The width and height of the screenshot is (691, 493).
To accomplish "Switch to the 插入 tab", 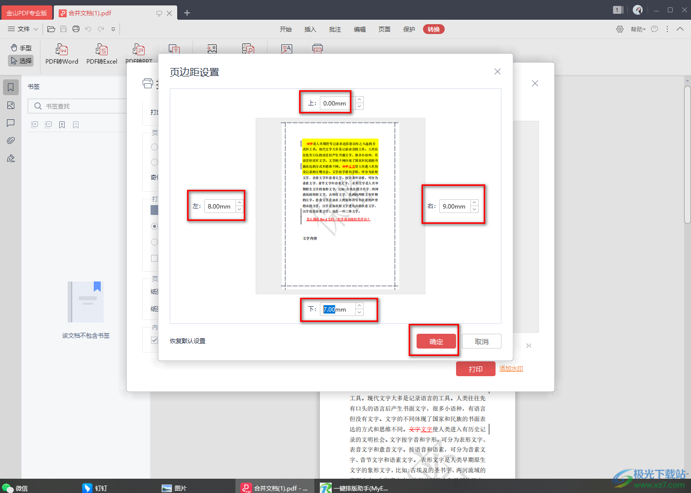I will click(x=310, y=29).
